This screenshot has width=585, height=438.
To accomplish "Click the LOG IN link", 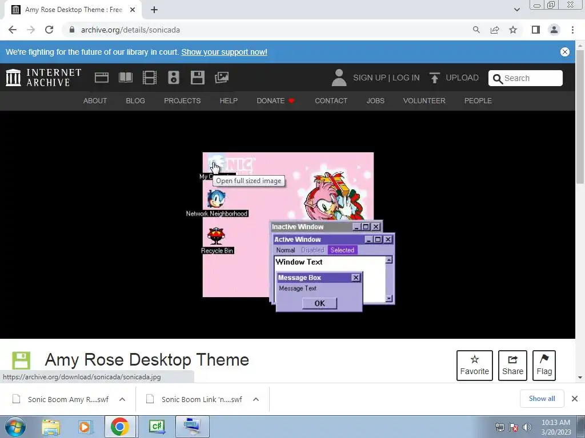I will click(406, 78).
